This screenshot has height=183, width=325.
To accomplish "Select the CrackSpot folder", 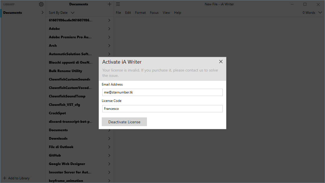I will tap(57, 113).
